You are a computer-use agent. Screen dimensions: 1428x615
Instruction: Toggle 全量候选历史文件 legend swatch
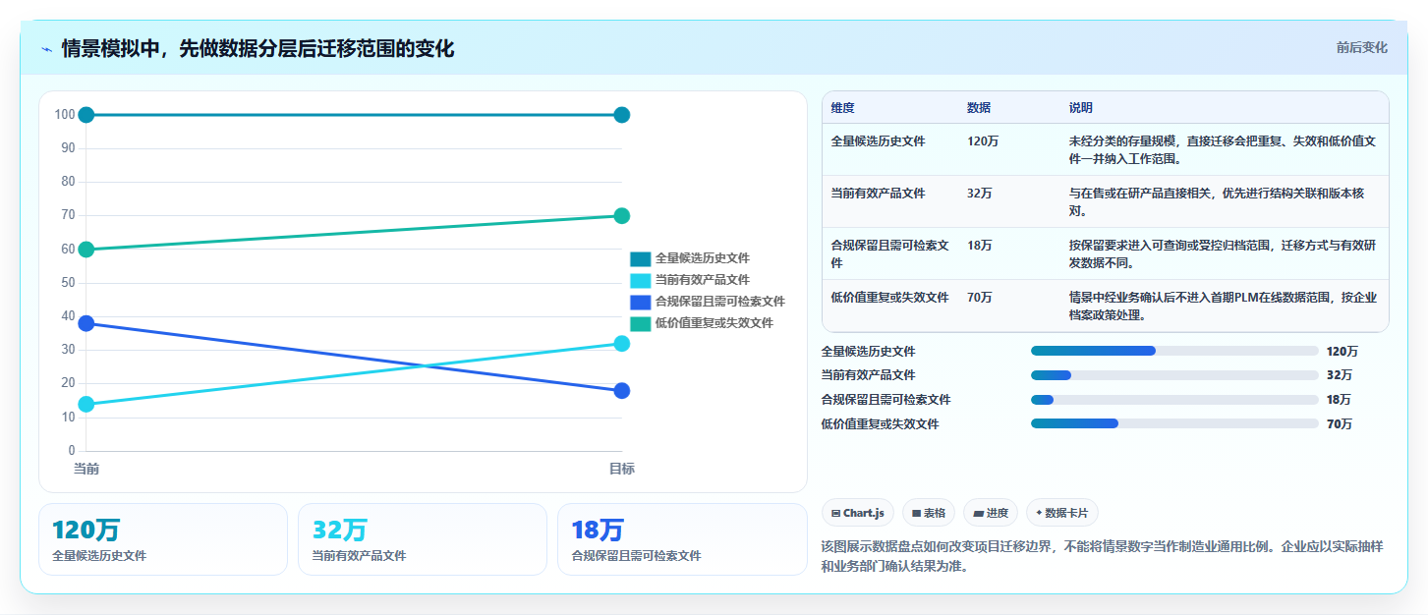pos(640,258)
